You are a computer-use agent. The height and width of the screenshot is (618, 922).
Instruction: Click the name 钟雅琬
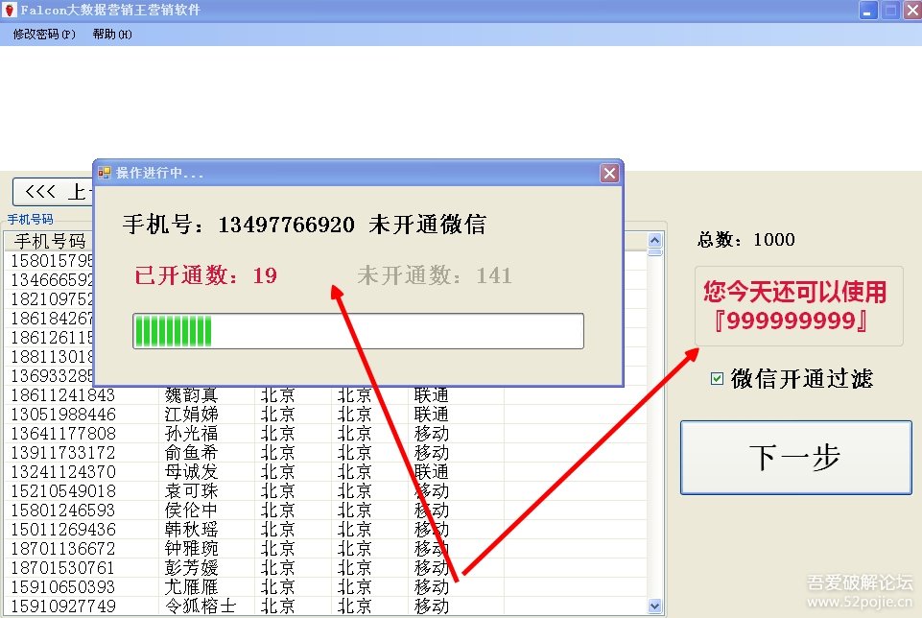pyautogui.click(x=191, y=549)
